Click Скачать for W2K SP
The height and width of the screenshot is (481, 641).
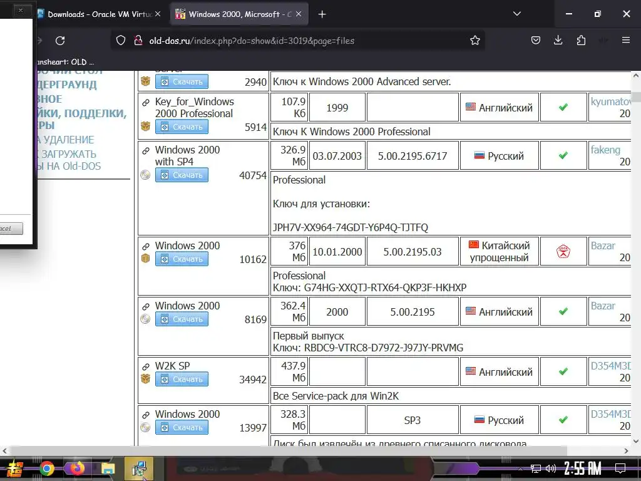(x=182, y=379)
